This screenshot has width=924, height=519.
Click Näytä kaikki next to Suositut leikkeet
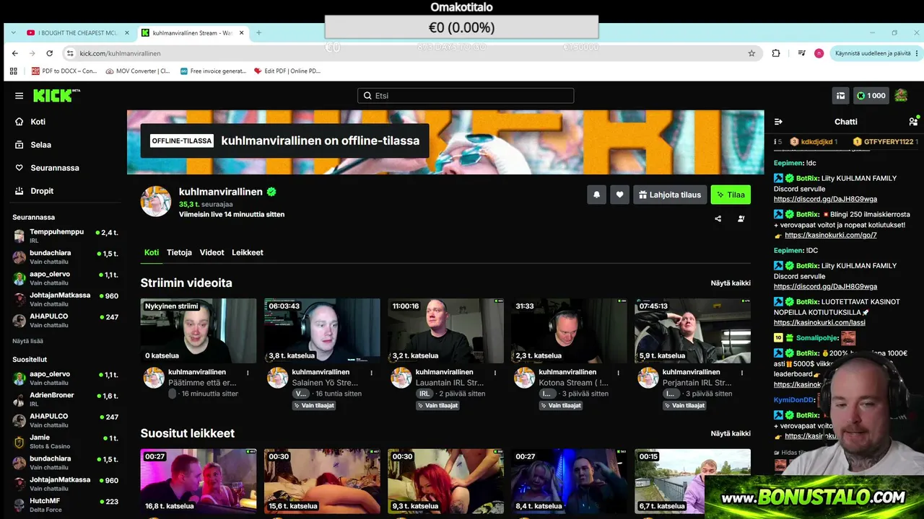pos(731,434)
